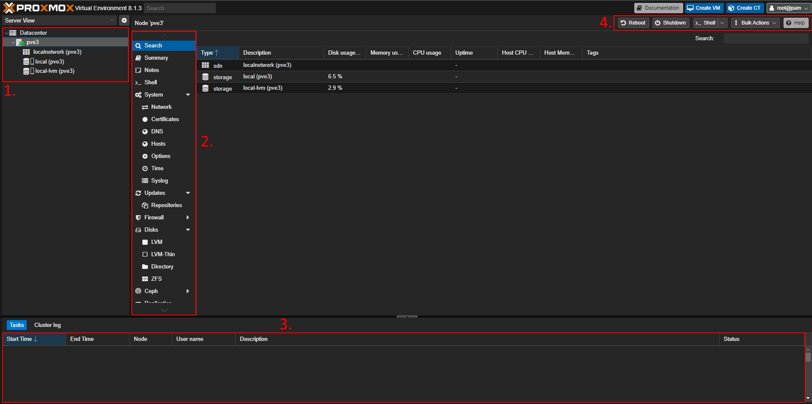Open the Shell button dropdown arrow

(723, 23)
